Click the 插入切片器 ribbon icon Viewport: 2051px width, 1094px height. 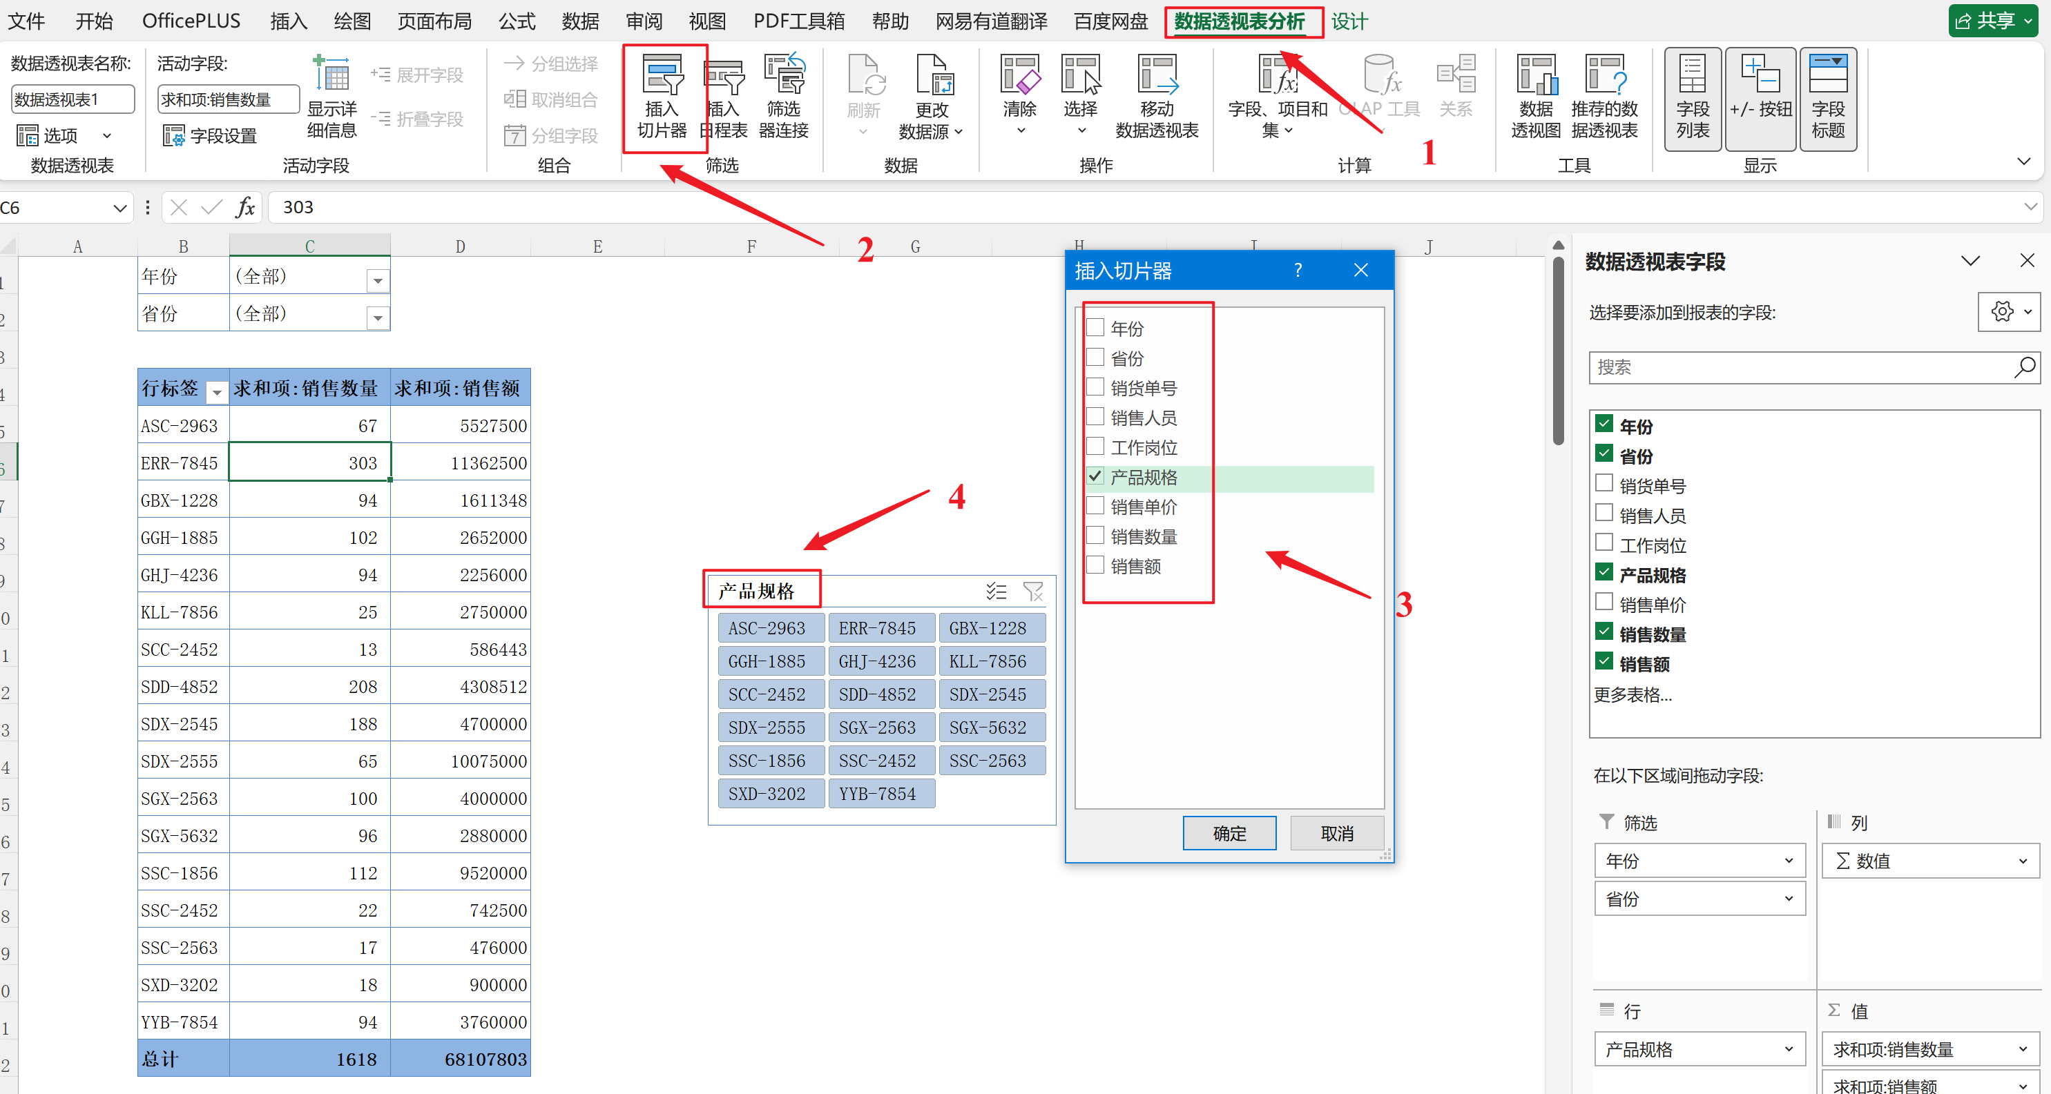pos(662,77)
